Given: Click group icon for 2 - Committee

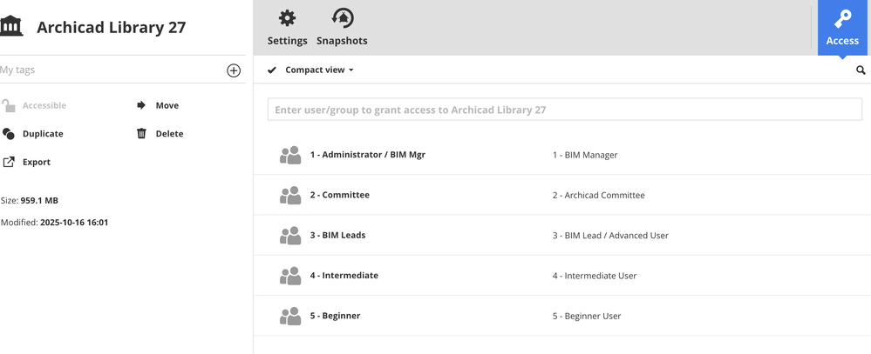Looking at the screenshot, I should pos(290,195).
